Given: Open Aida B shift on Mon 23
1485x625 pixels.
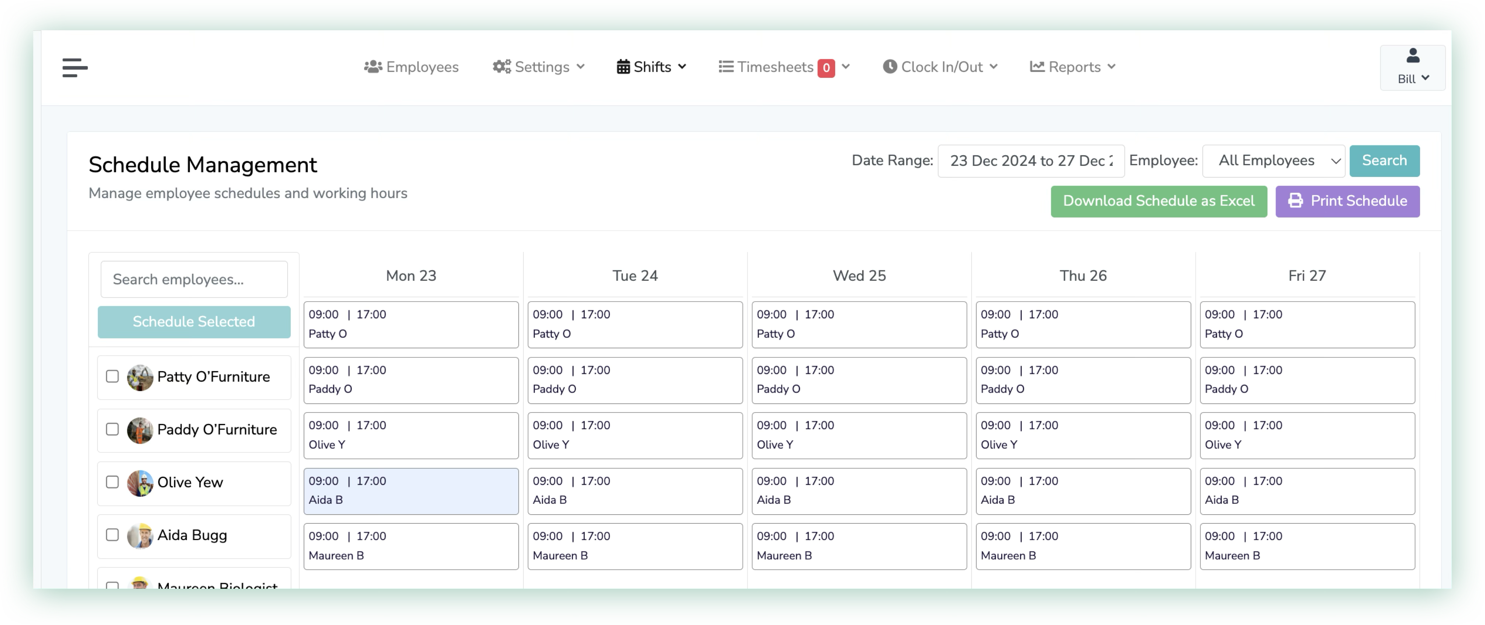Looking at the screenshot, I should pos(411,491).
